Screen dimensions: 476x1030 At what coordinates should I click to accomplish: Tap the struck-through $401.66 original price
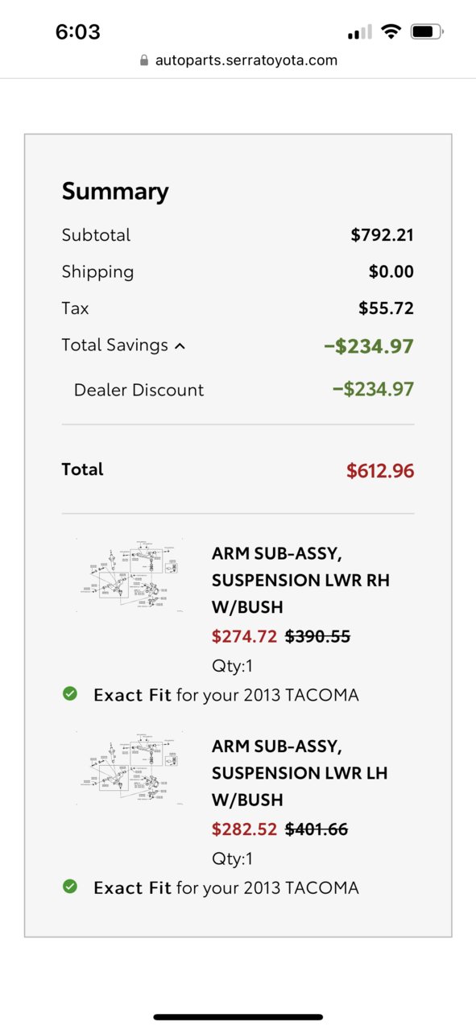pos(317,829)
